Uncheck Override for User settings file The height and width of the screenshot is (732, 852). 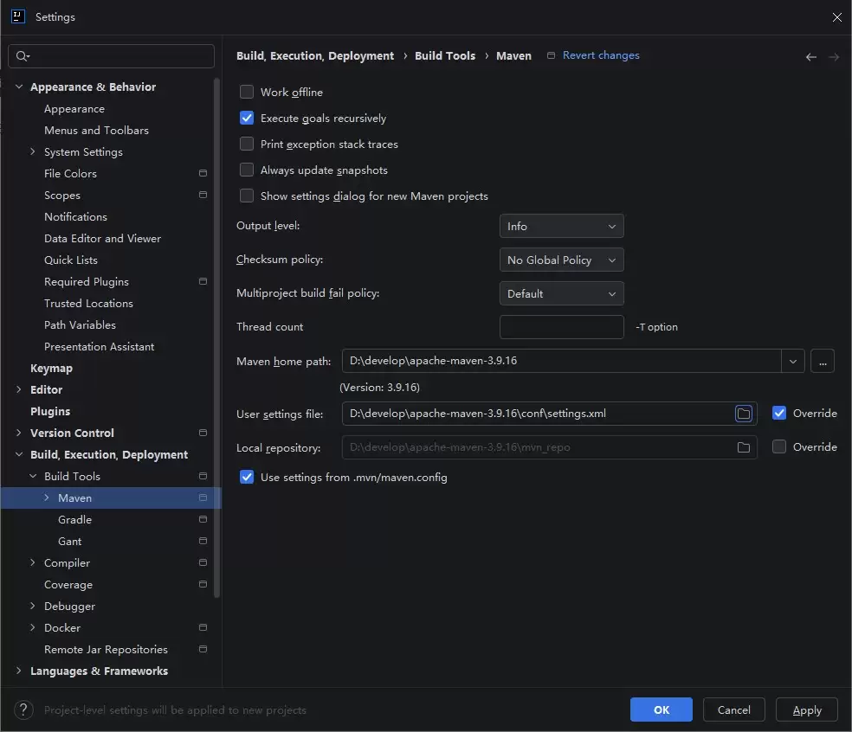coord(778,414)
